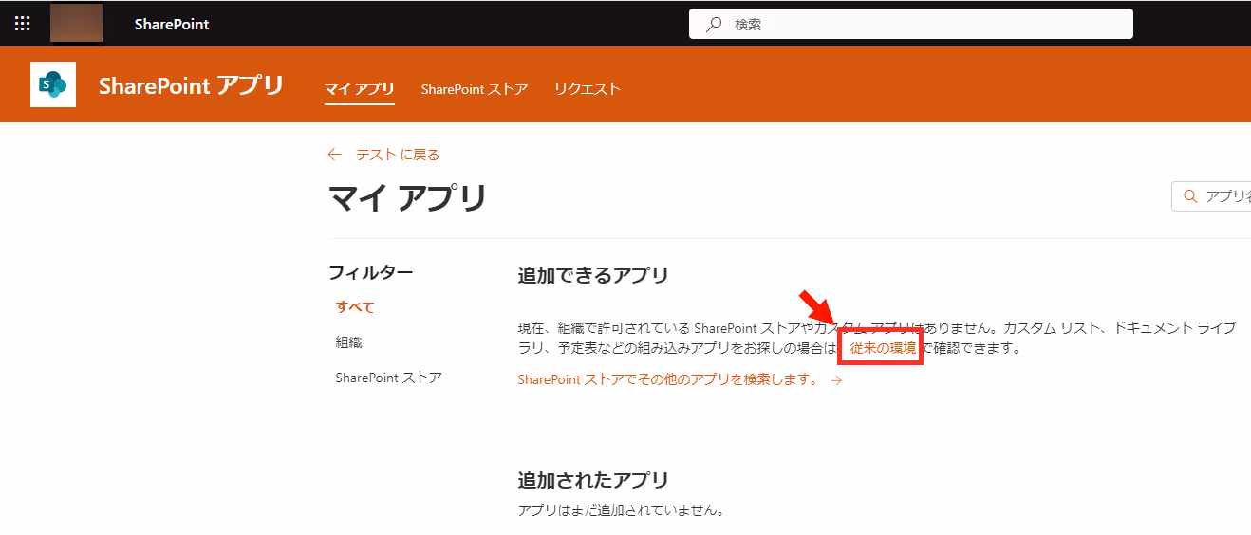Click SharePoint ストアでその他のアプリを検索します link
The height and width of the screenshot is (535, 1251).
click(667, 379)
